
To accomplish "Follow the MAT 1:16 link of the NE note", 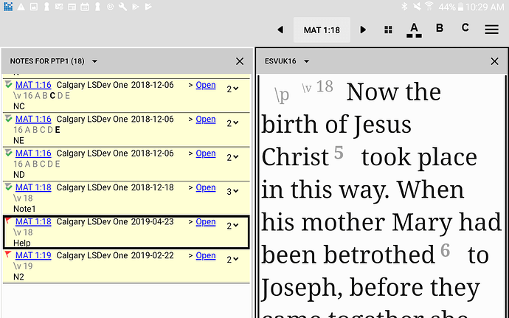I will tap(33, 120).
